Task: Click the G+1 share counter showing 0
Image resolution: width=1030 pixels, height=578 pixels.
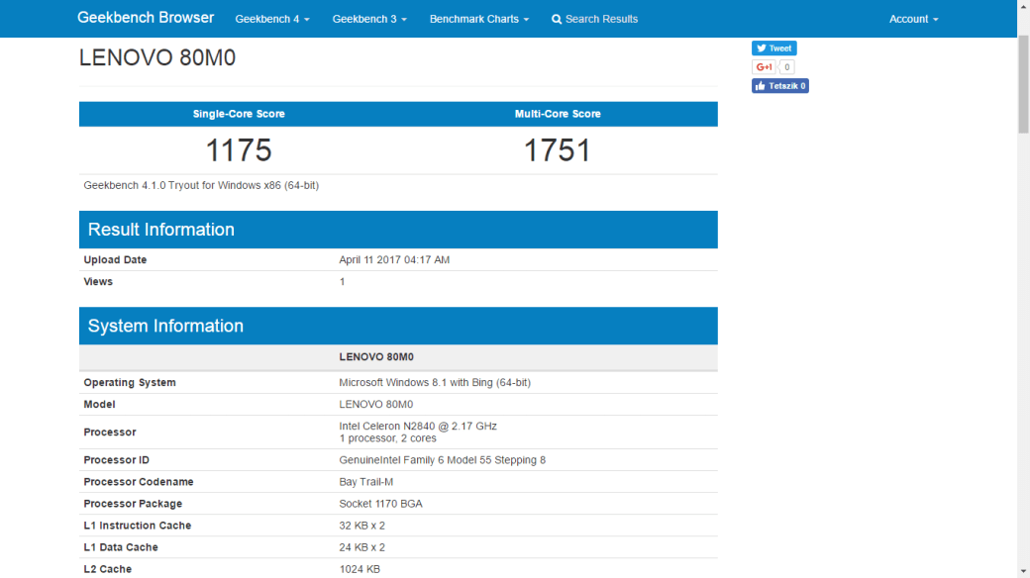Action: coord(786,66)
